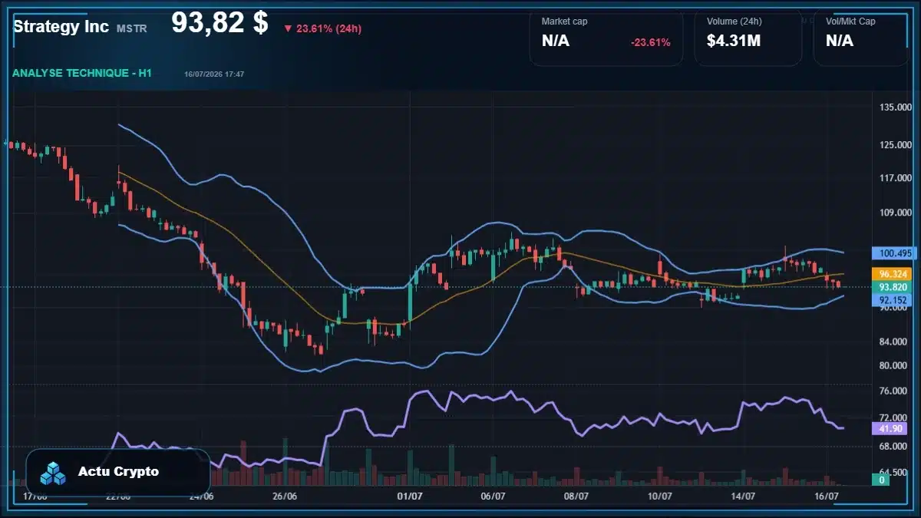Screen dimensions: 921x518
Task: Click the MSTR ticker label
Action: point(131,28)
